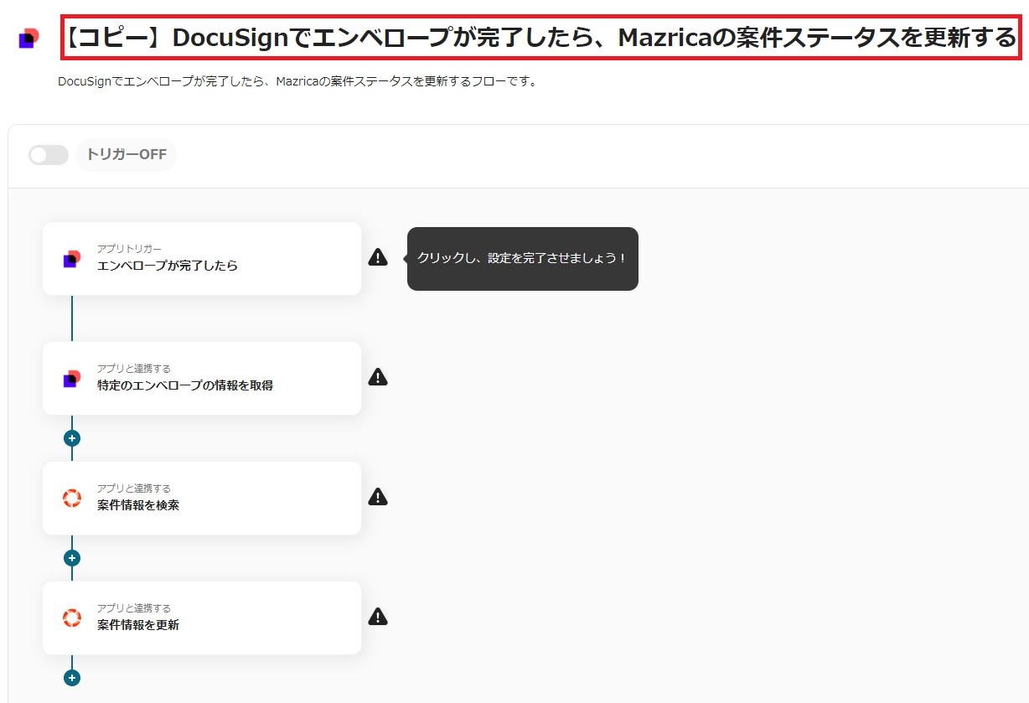Add step below 案件情報を更新 with plus
The width and height of the screenshot is (1029, 703).
coord(72,678)
